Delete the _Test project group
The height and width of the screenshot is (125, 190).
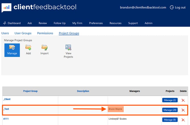coord(183,110)
